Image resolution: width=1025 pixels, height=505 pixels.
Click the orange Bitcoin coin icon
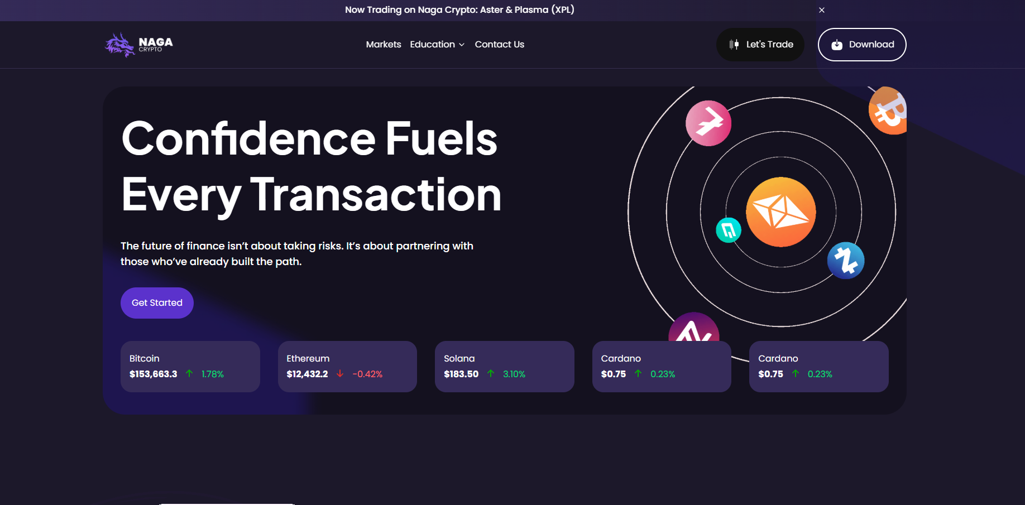(888, 110)
